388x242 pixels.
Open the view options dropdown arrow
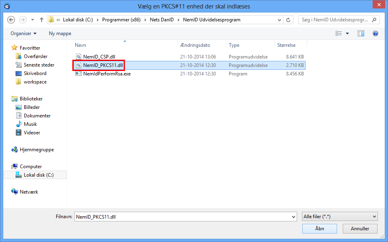(x=348, y=33)
